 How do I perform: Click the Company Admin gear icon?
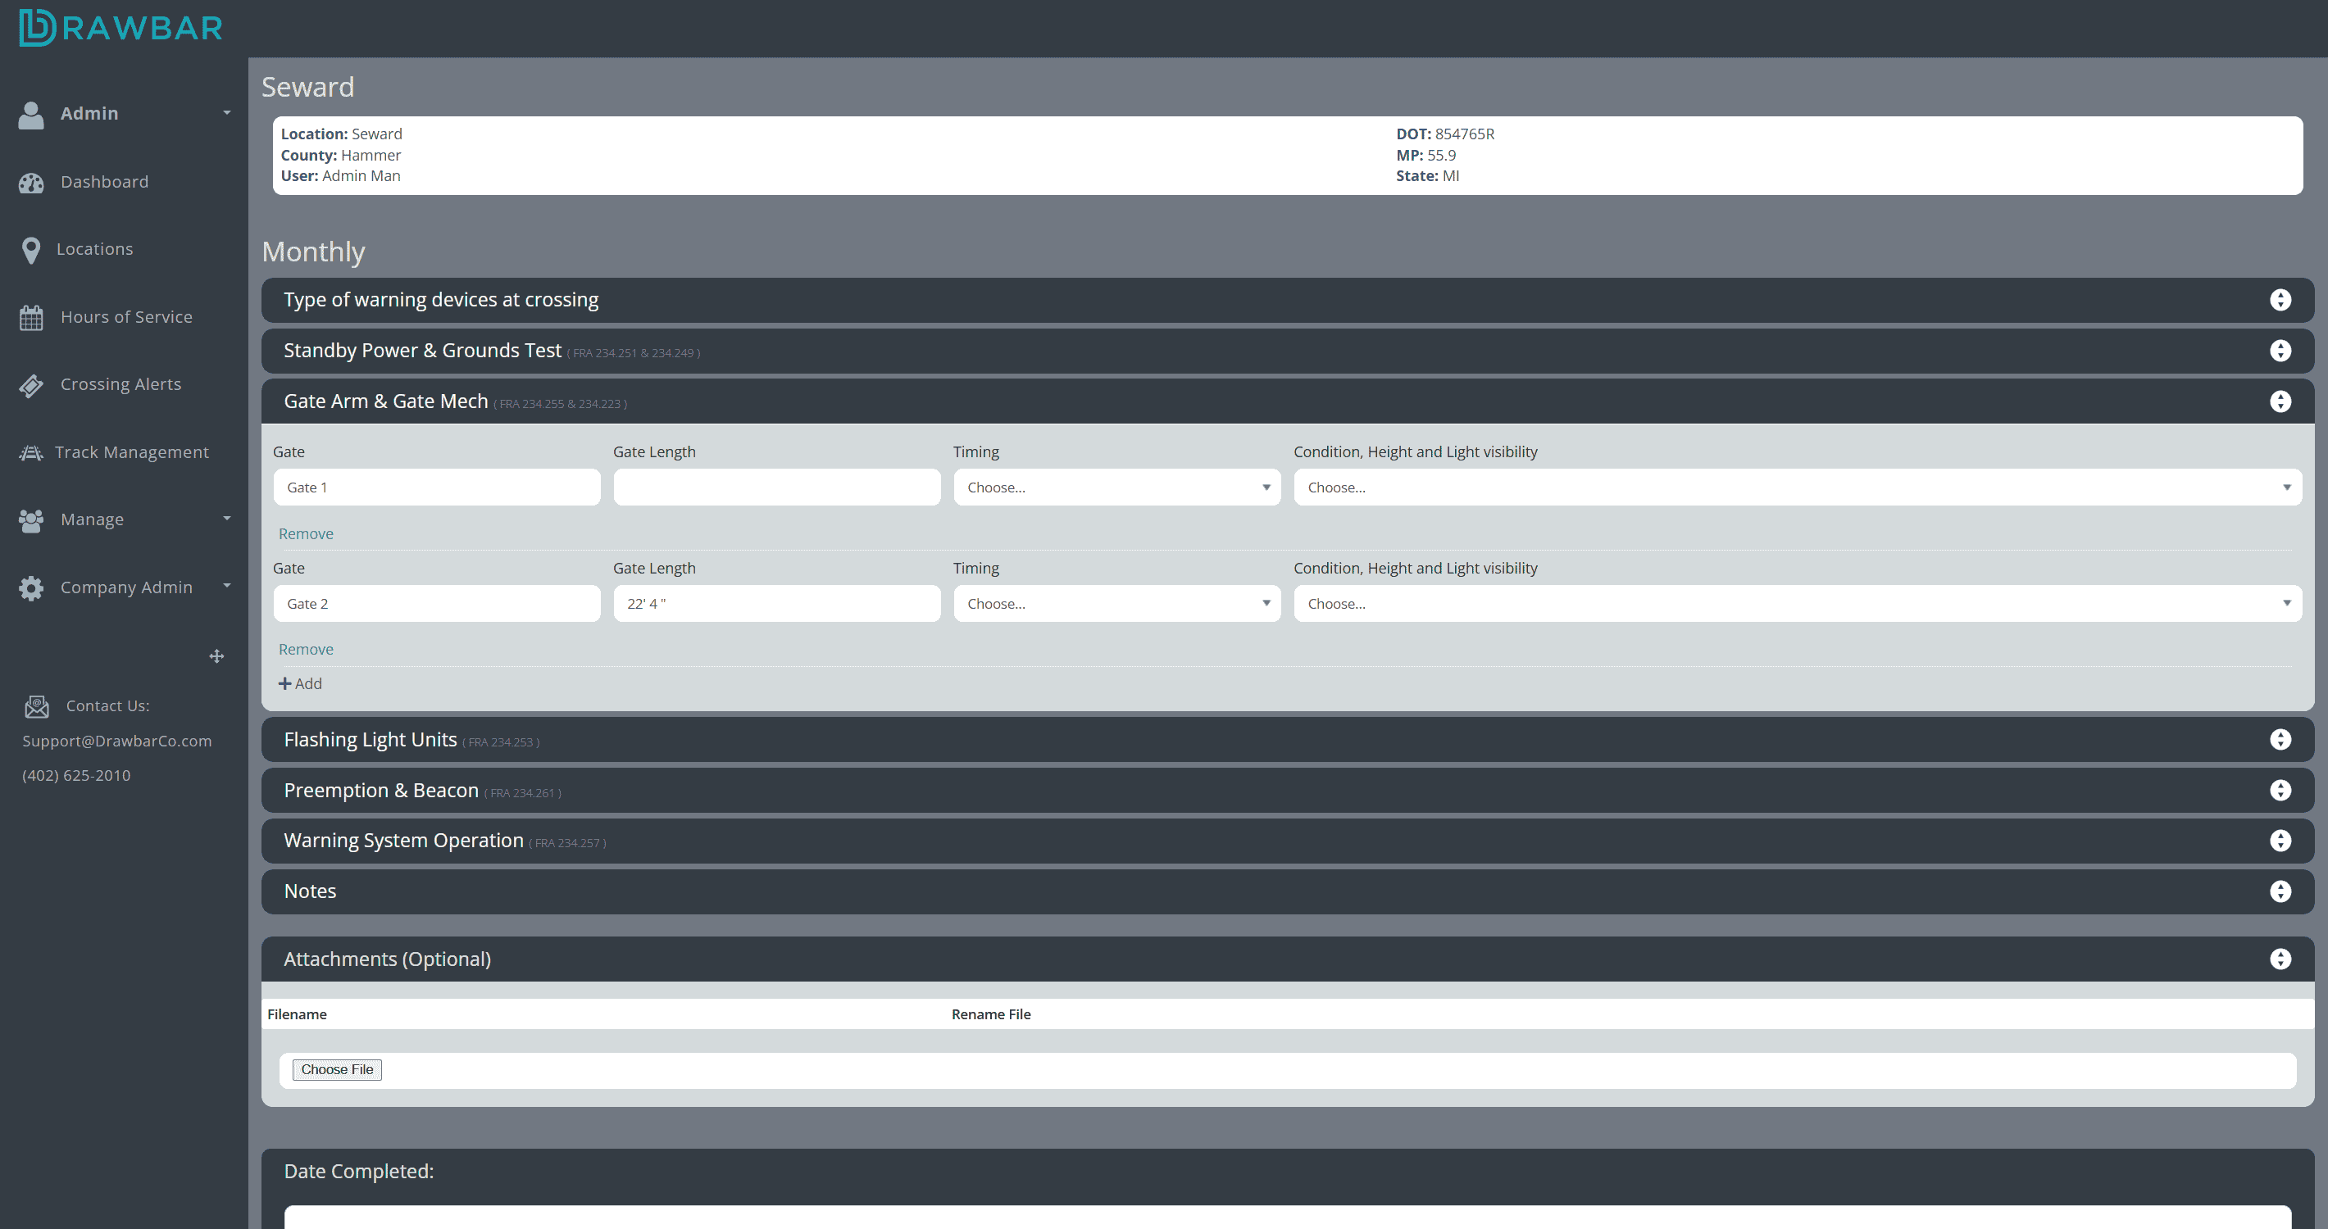coord(30,587)
